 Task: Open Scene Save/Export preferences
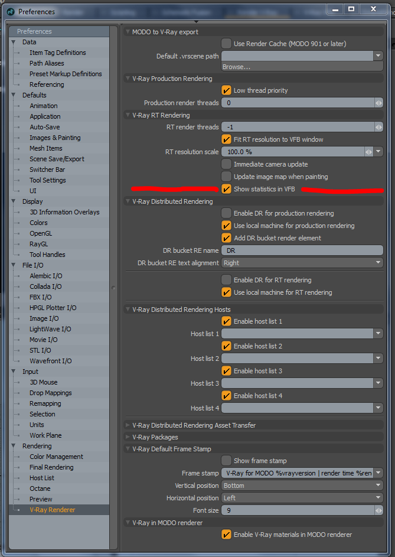point(57,159)
